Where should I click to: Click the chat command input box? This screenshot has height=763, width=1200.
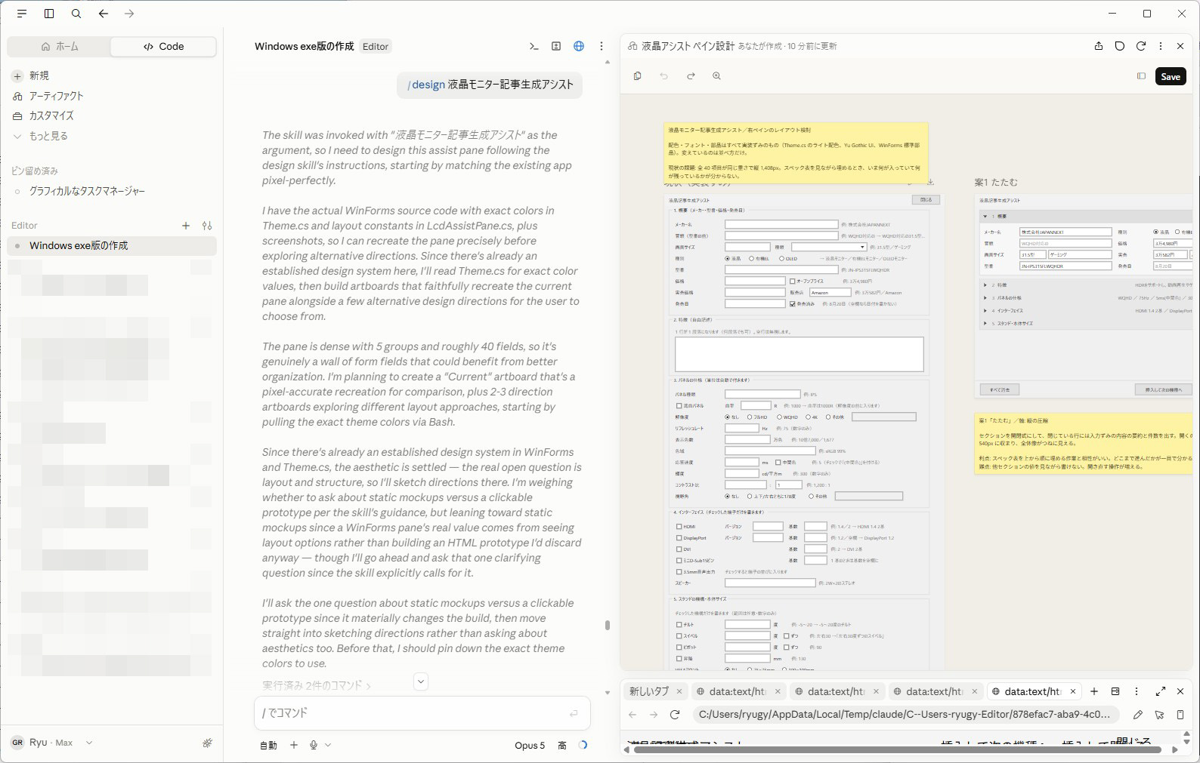click(x=422, y=713)
